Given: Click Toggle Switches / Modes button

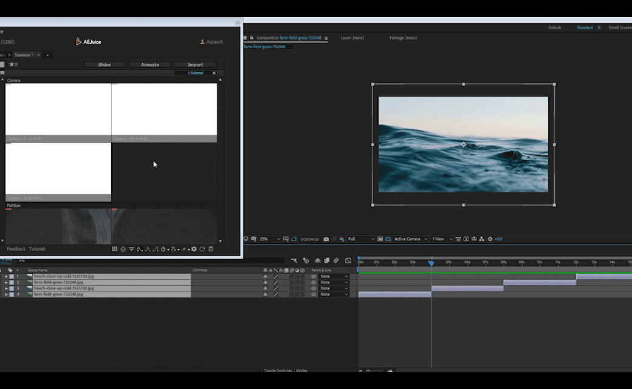Looking at the screenshot, I should [x=286, y=370].
